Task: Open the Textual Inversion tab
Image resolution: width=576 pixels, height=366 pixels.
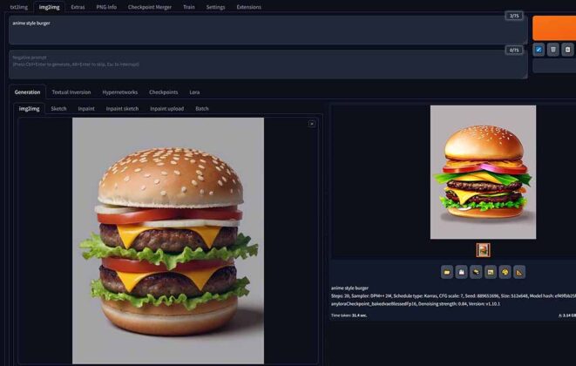Action: pyautogui.click(x=71, y=91)
